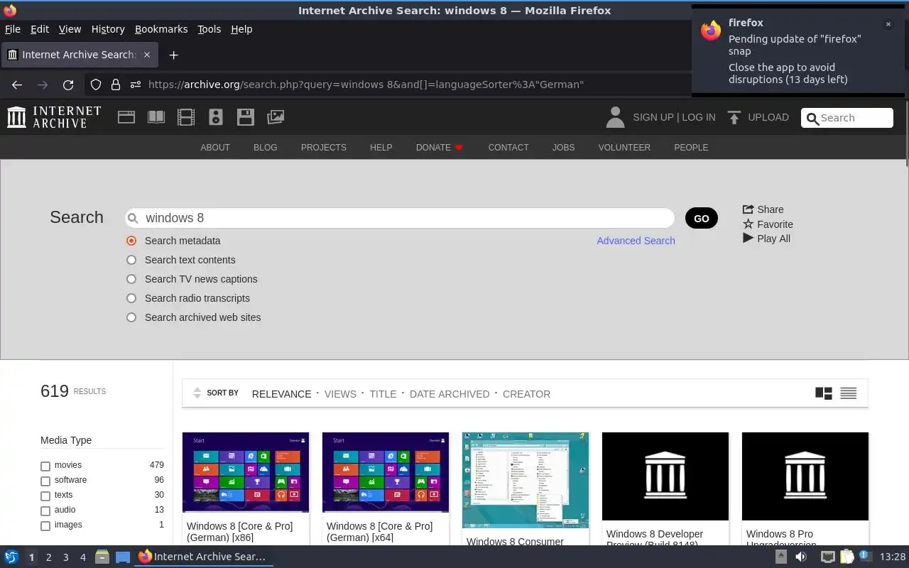Sort results by DATE ARCHIVED
The height and width of the screenshot is (568, 909).
[x=450, y=394]
